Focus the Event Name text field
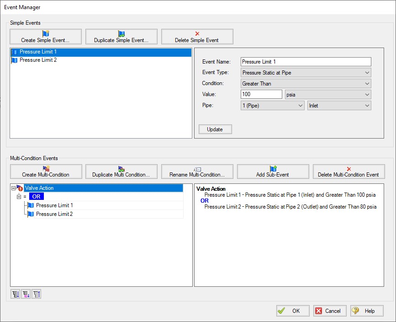Screen dimensions: 396x322 tap(306, 62)
